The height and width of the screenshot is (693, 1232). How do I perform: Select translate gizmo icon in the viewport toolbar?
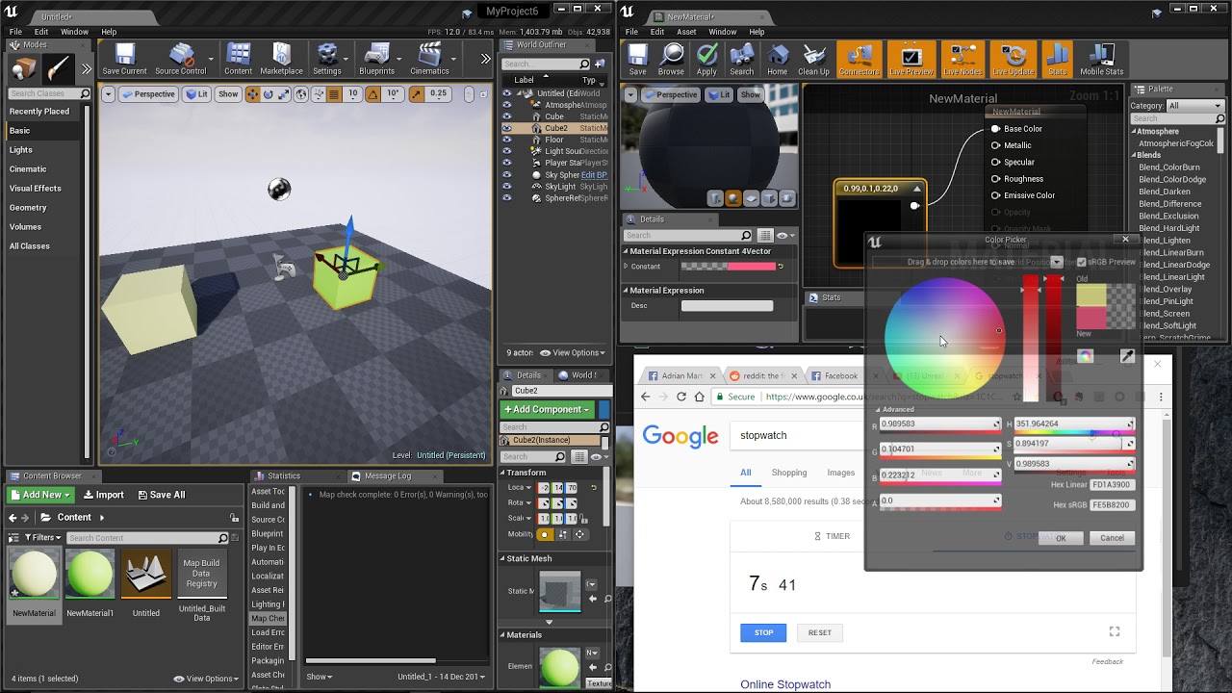252,94
